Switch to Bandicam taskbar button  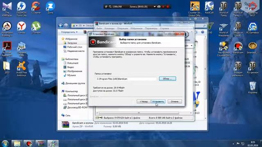(x=29, y=143)
